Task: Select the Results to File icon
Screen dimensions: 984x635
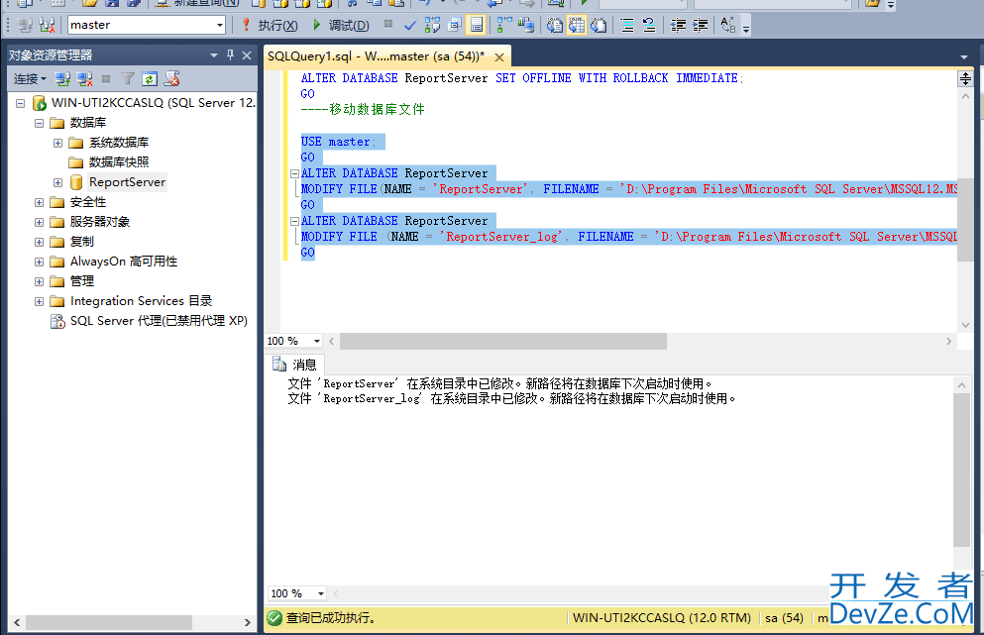Action: point(599,25)
